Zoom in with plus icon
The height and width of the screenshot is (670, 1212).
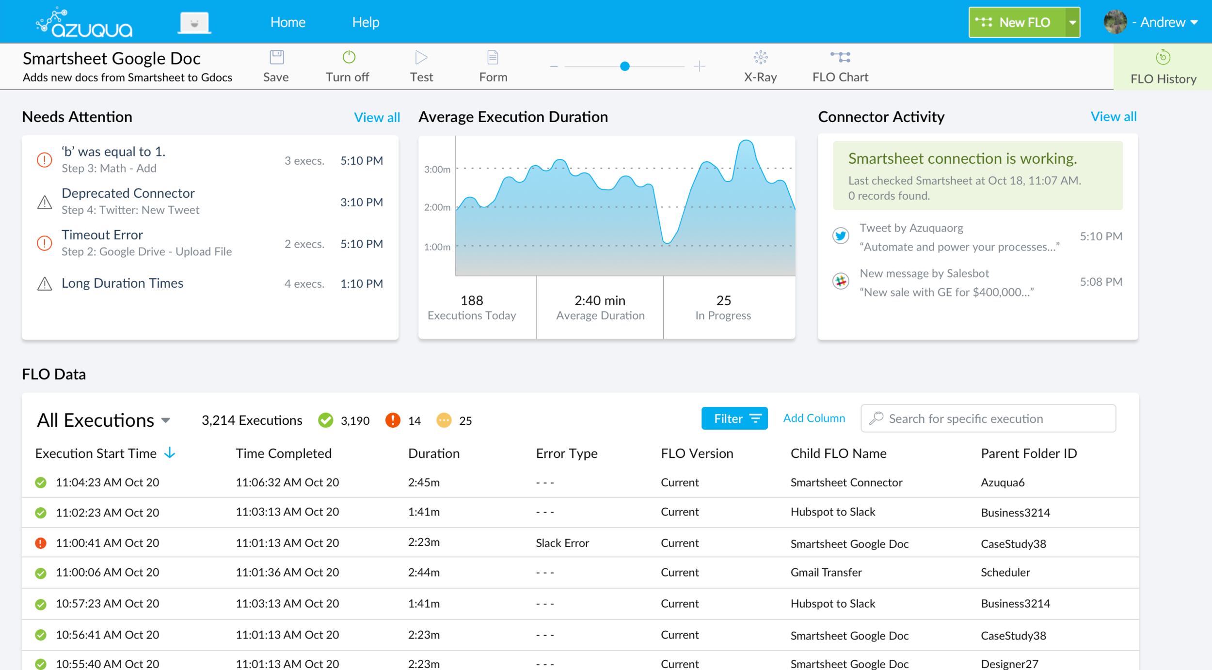click(699, 66)
